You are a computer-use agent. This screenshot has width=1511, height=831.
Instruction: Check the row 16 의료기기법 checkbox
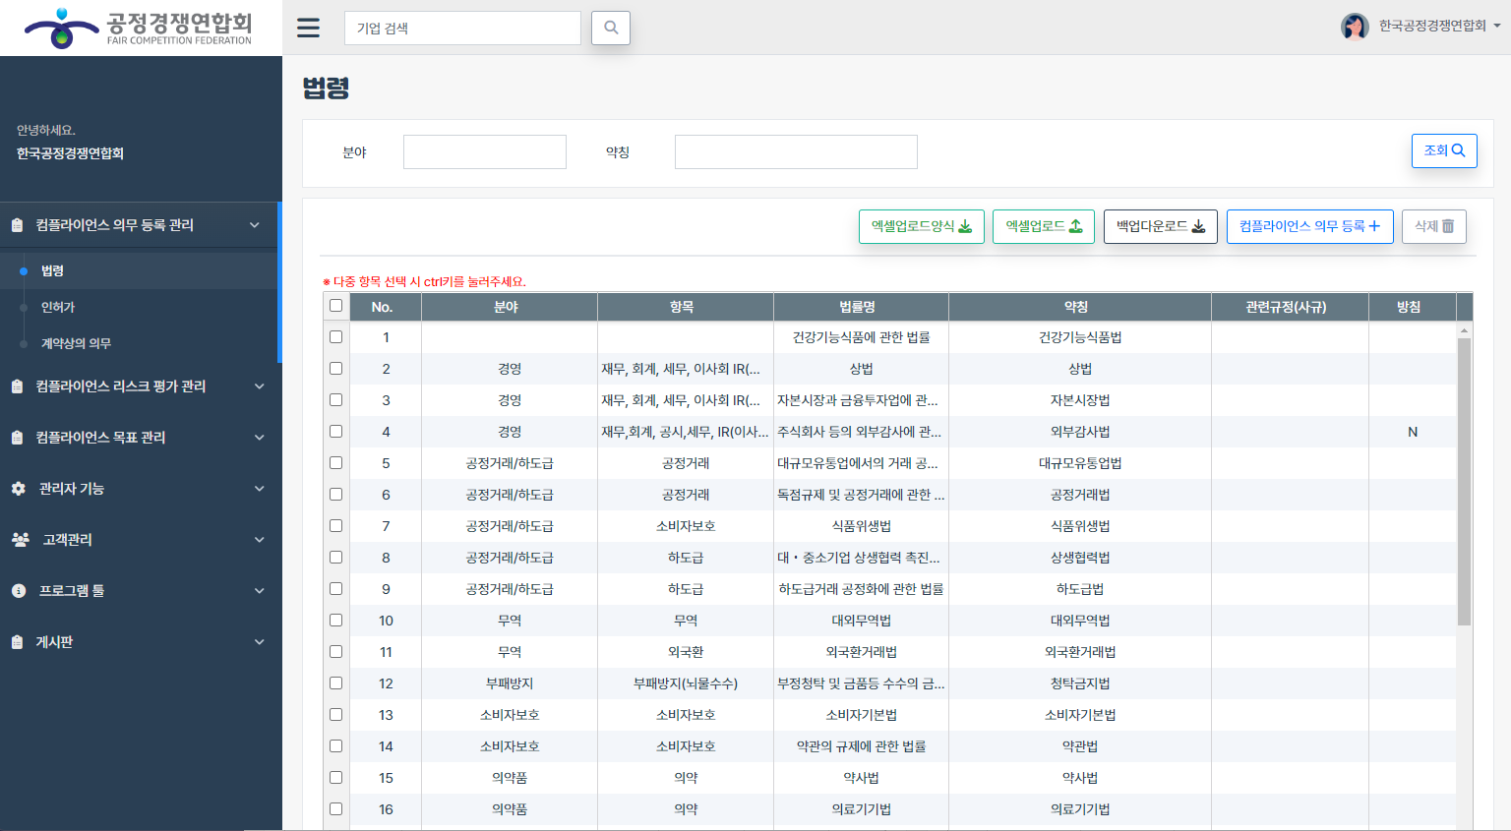coord(335,809)
